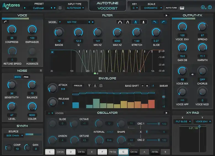
Task: Click the D note key
Action: tap(71, 152)
